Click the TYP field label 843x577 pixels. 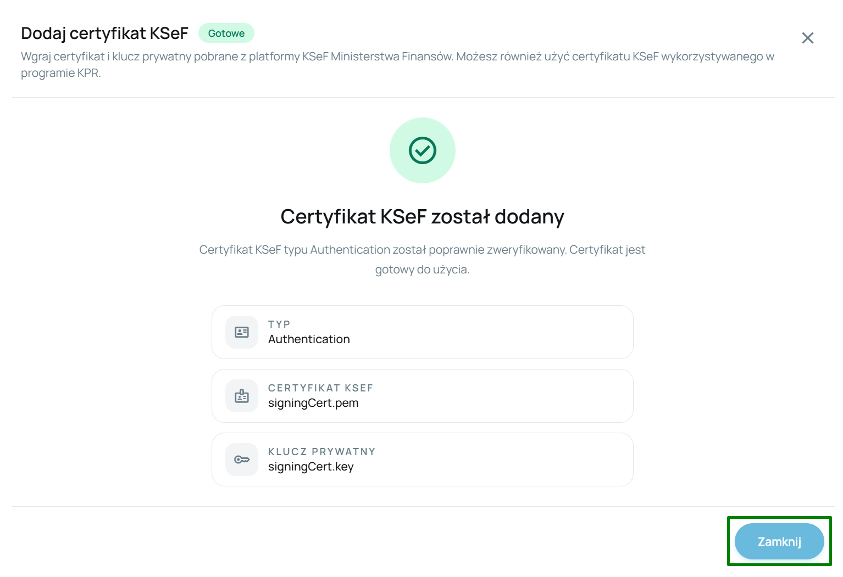point(279,324)
